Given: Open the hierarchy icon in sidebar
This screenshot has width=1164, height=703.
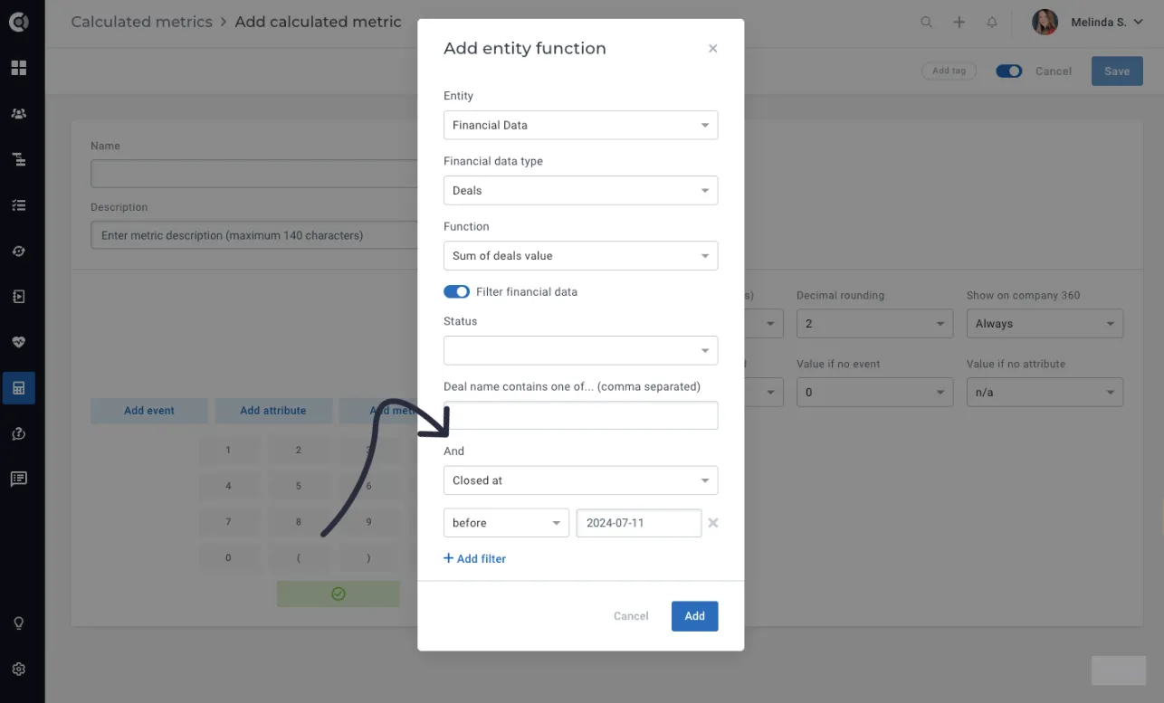Looking at the screenshot, I should pyautogui.click(x=19, y=159).
